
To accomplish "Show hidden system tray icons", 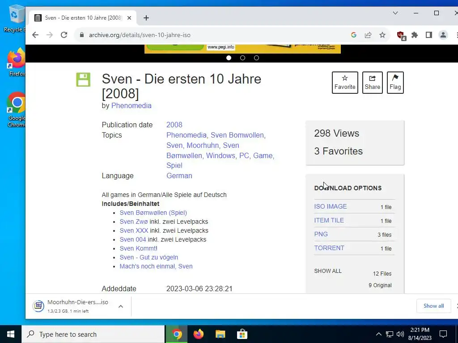I will pos(378,334).
